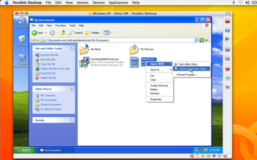Image resolution: width=257 pixels, height=160 pixels.
Task: Open the Apple menu
Action: coord(7,3)
